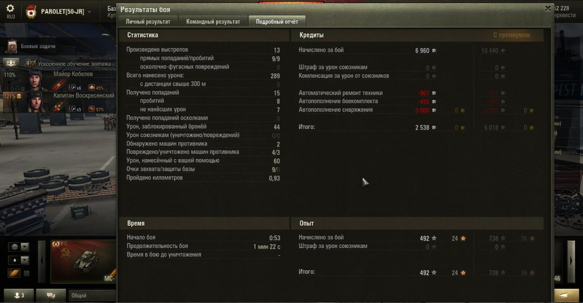583x303 pixels.
Task: Click the orange stripe elite filter icon
Action: pos(14,273)
